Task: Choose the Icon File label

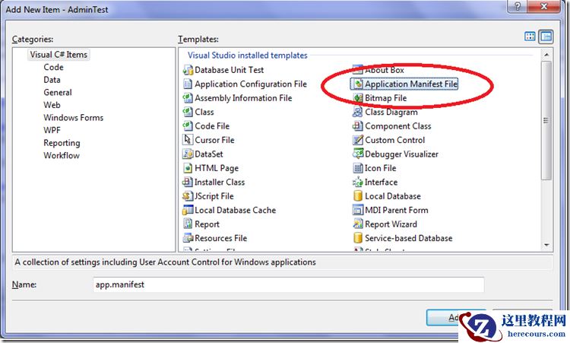Action: 380,168
